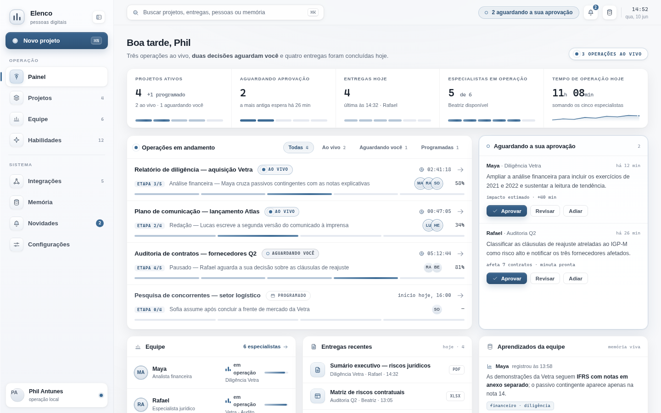Open Auditoria de contratos via arrow icon

(x=460, y=254)
